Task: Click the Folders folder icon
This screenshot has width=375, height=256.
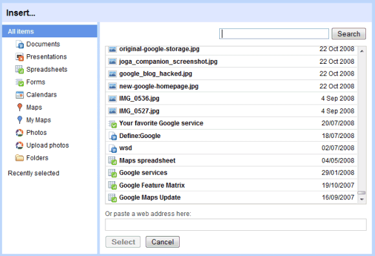Action: coord(19,158)
